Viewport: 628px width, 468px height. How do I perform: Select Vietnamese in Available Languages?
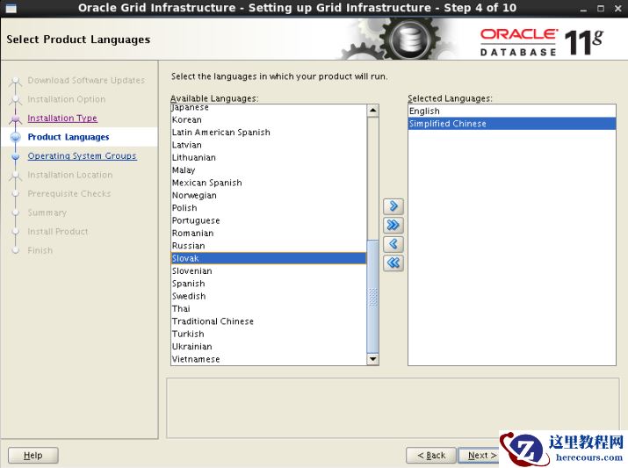pos(269,359)
